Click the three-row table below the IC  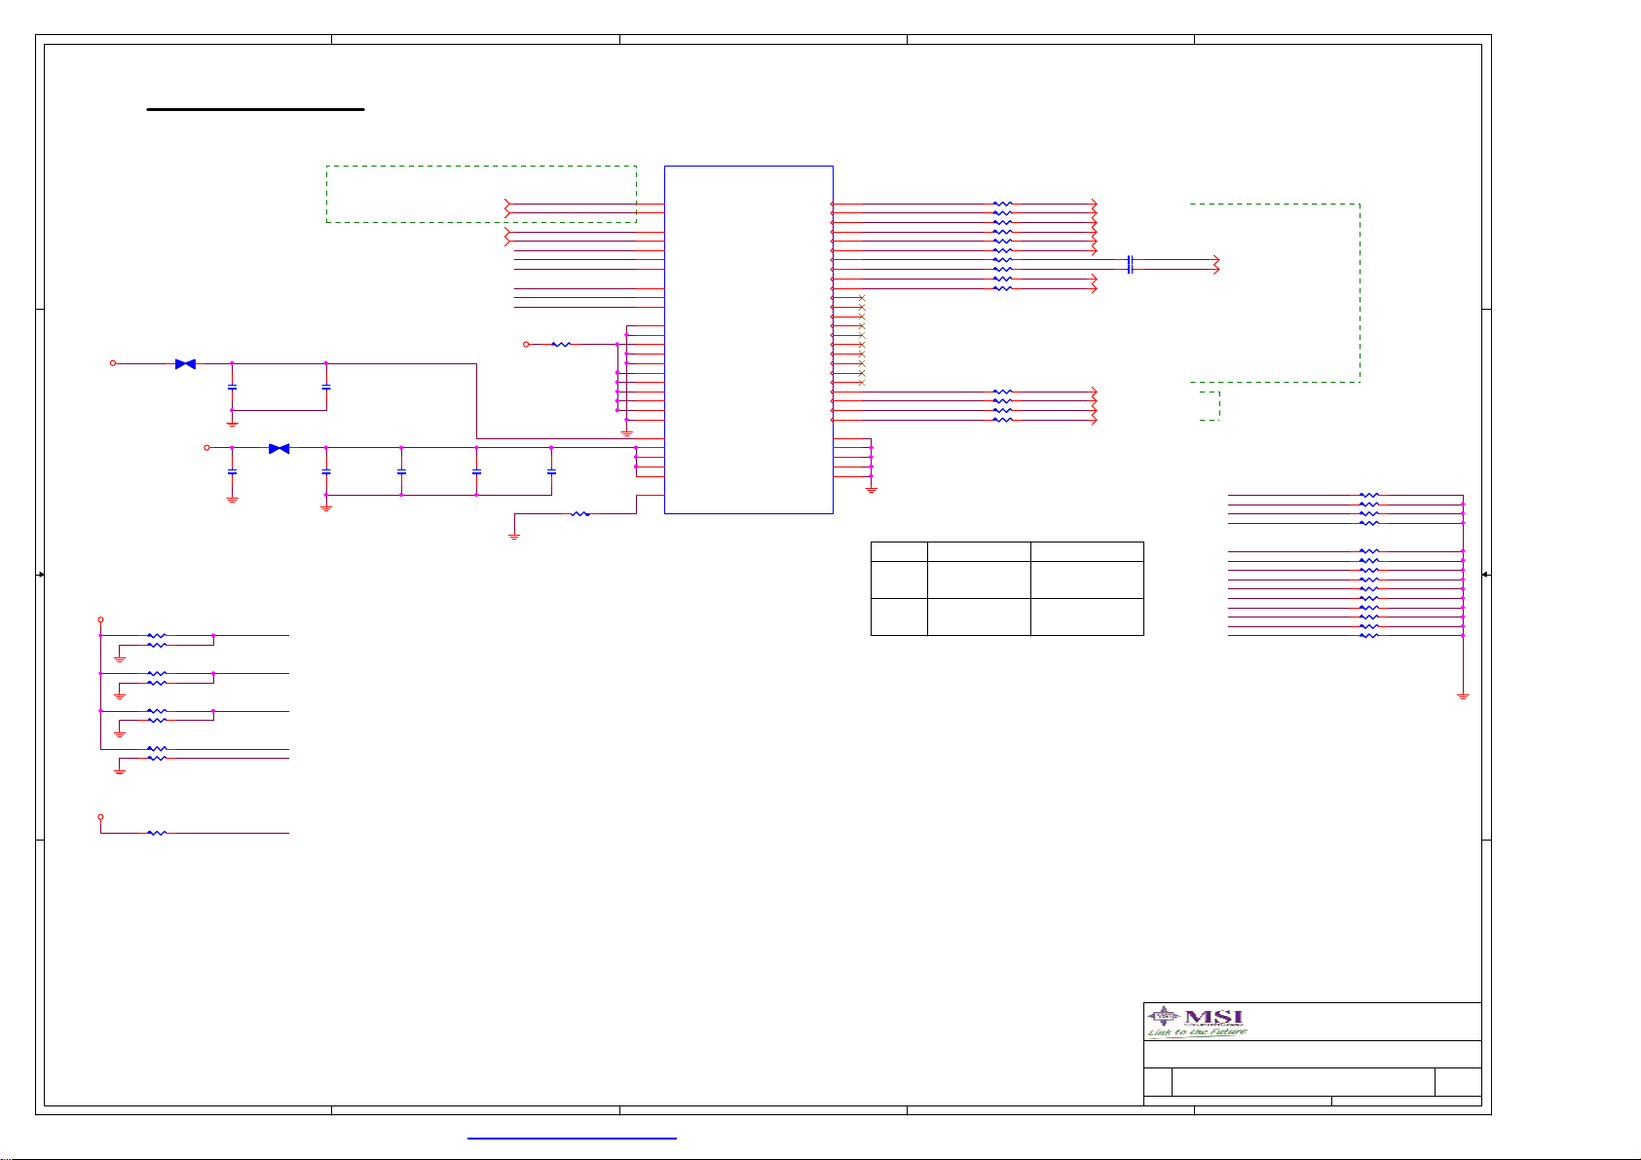[x=1007, y=588]
